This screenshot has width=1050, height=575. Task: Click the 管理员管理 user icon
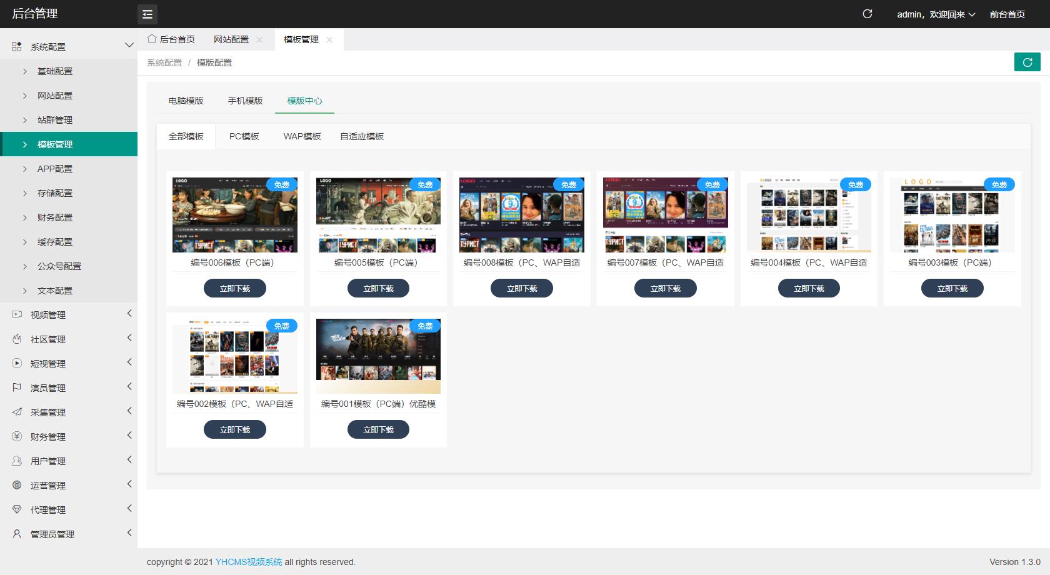[17, 534]
